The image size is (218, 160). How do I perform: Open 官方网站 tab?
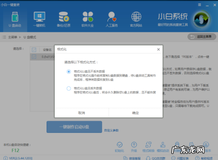[x=136, y=20]
